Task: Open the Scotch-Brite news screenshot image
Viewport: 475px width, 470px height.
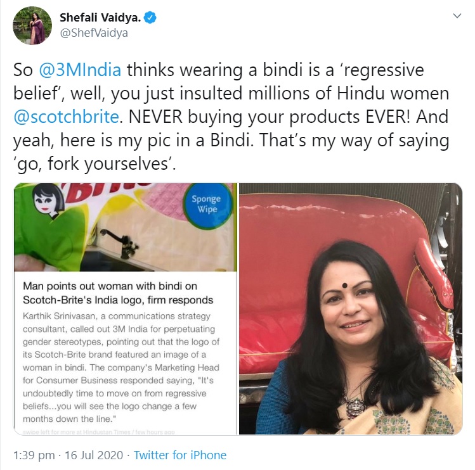Action: 126,308
